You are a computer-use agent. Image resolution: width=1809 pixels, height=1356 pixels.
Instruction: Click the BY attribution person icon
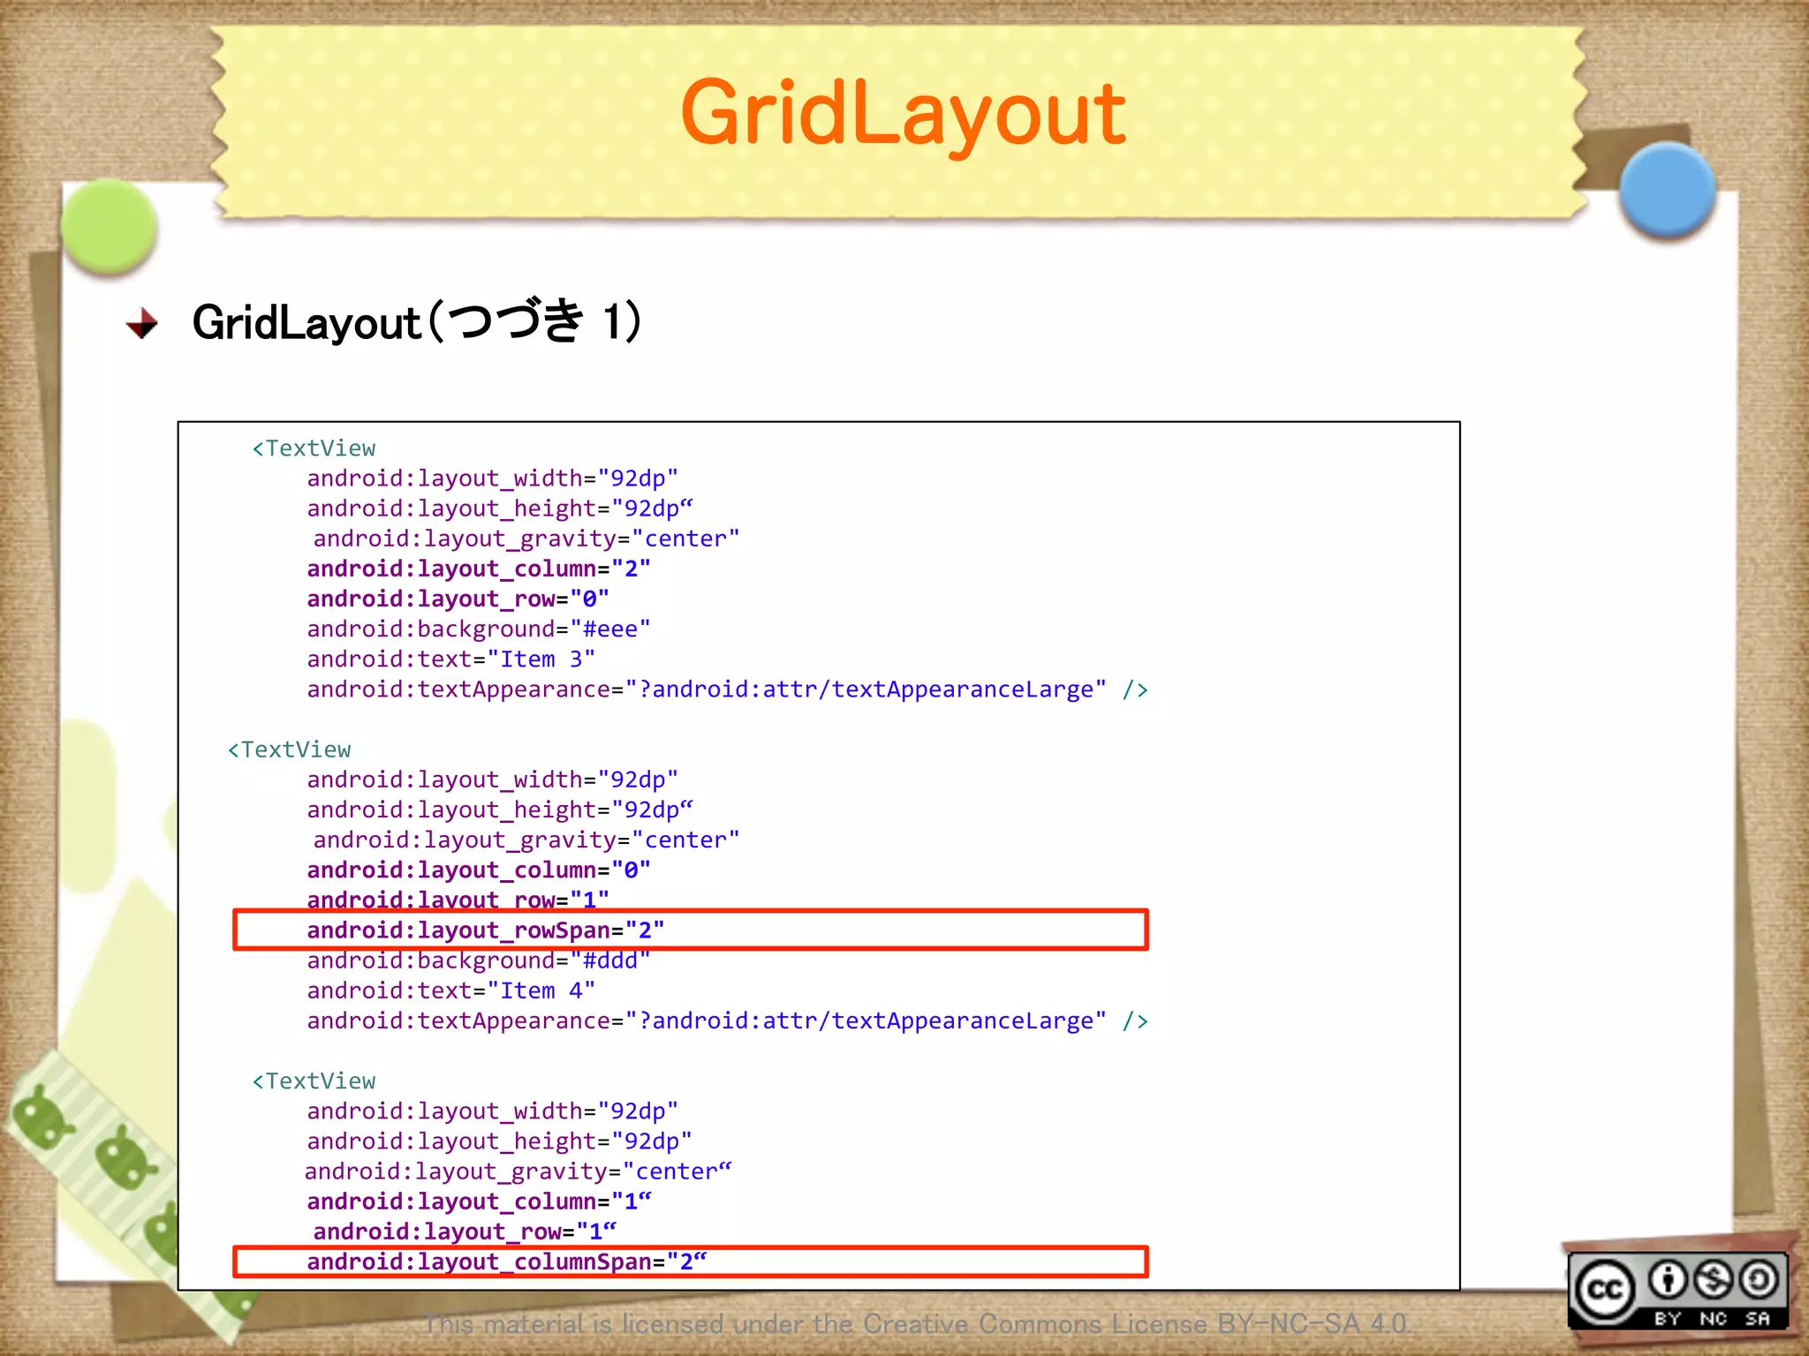pyautogui.click(x=1668, y=1279)
